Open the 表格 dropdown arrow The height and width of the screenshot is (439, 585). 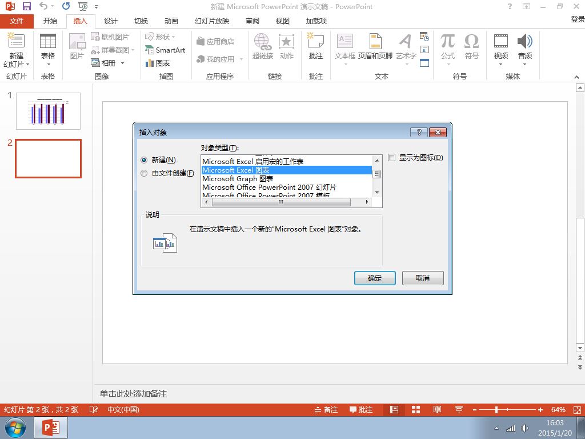pyautogui.click(x=48, y=64)
